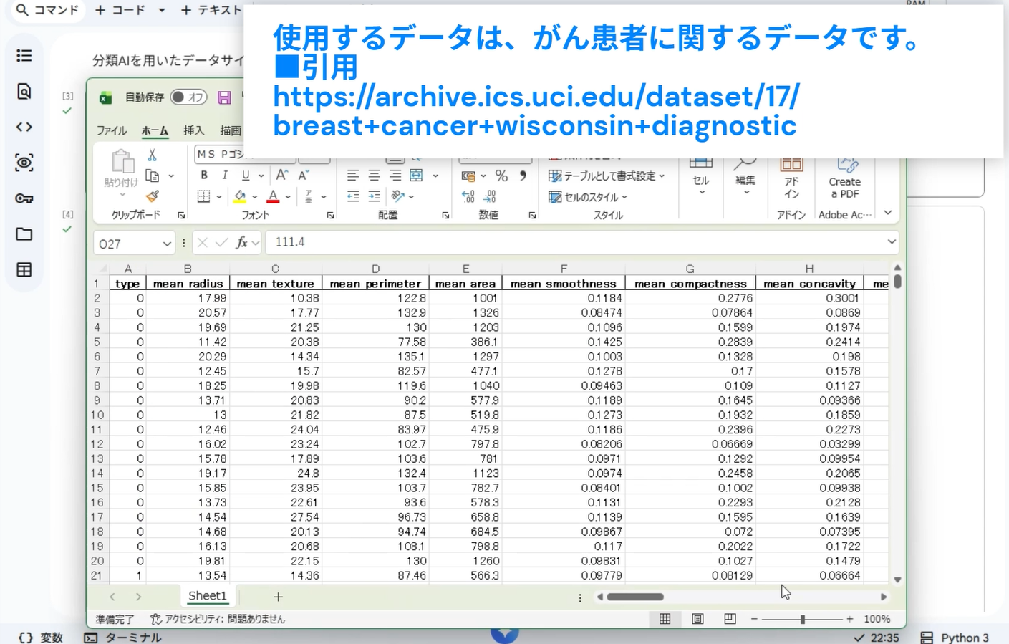
Task: Open the Insert ribbon tab
Action: 194,130
